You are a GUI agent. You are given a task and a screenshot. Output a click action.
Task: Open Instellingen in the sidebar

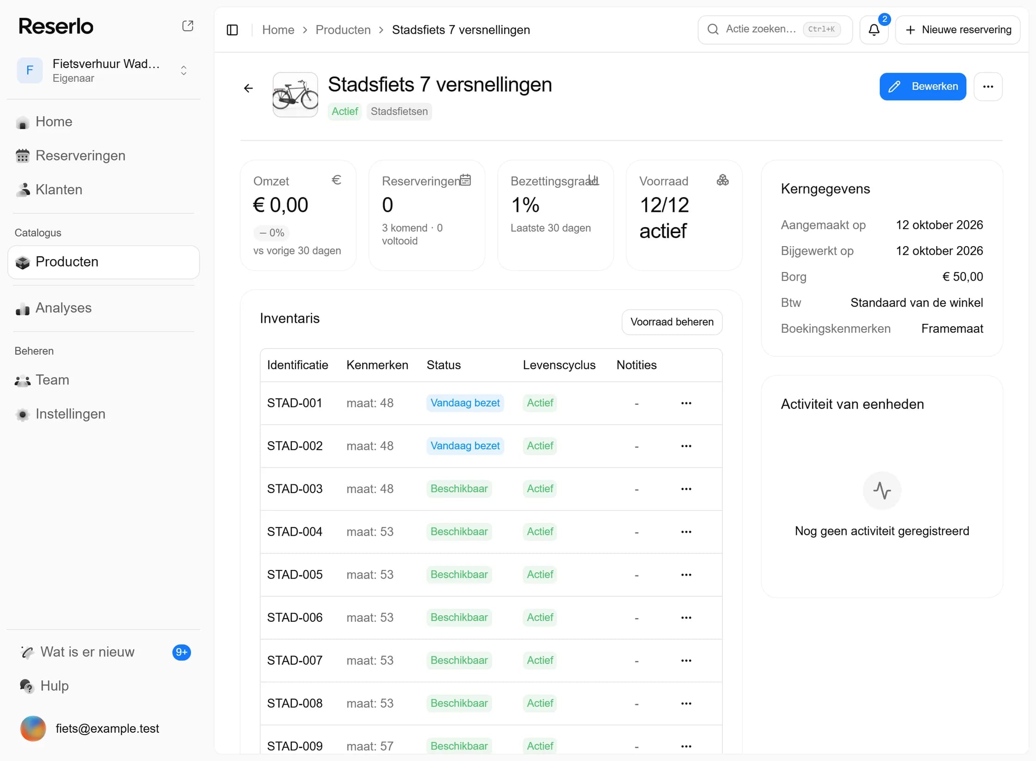pos(104,414)
